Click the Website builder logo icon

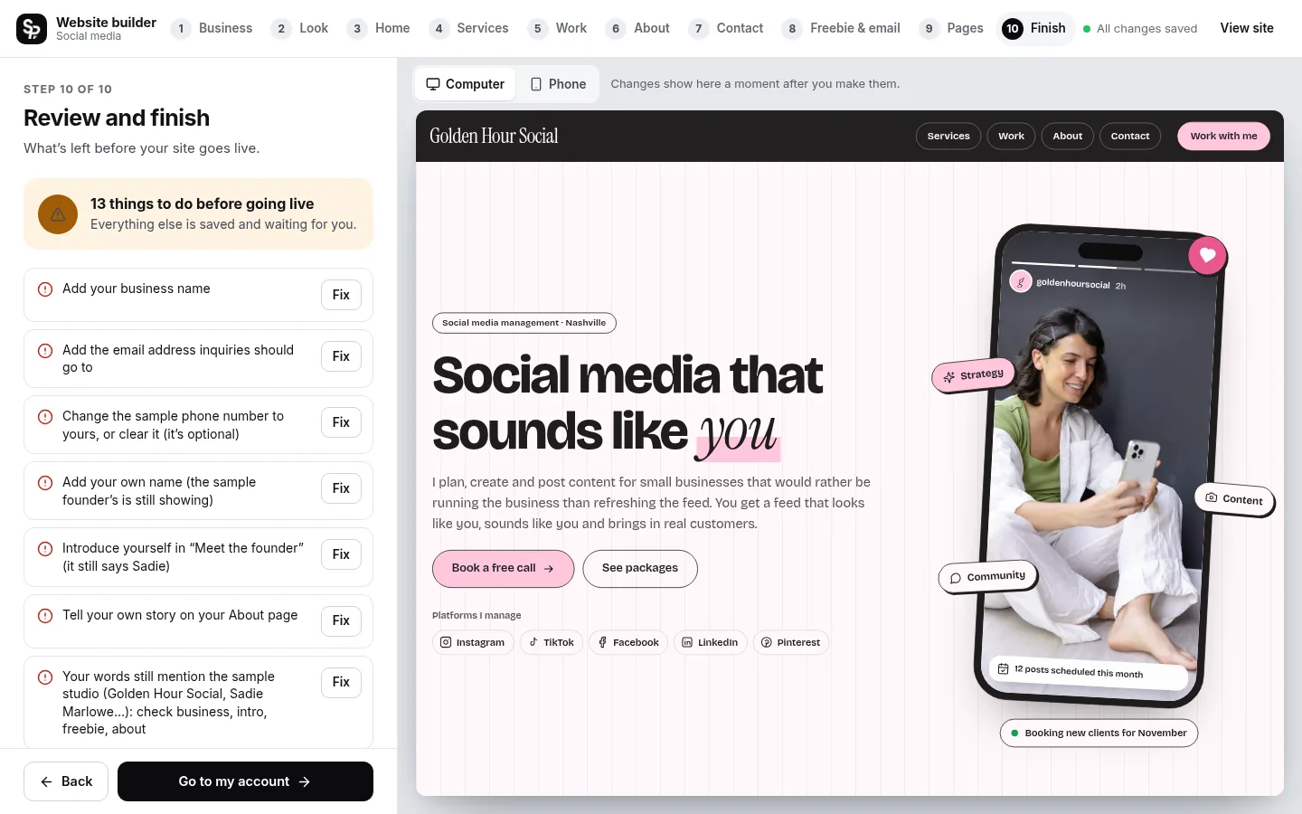32,29
